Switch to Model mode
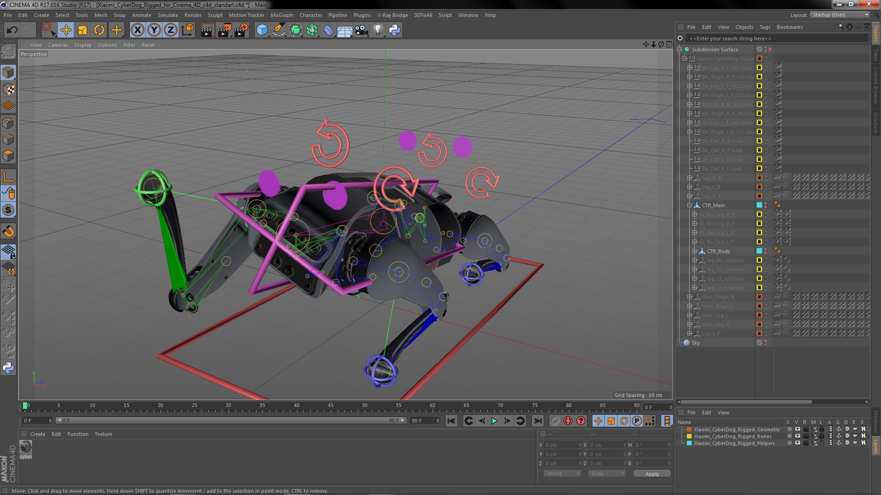This screenshot has width=881, height=495. [8, 72]
